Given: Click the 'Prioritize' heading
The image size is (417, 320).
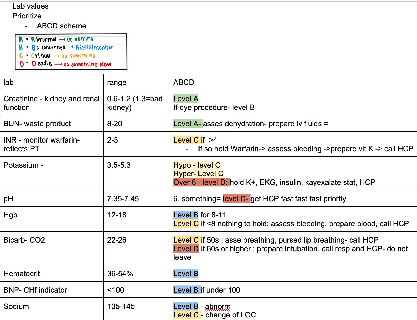Looking at the screenshot, I should pos(26,16).
